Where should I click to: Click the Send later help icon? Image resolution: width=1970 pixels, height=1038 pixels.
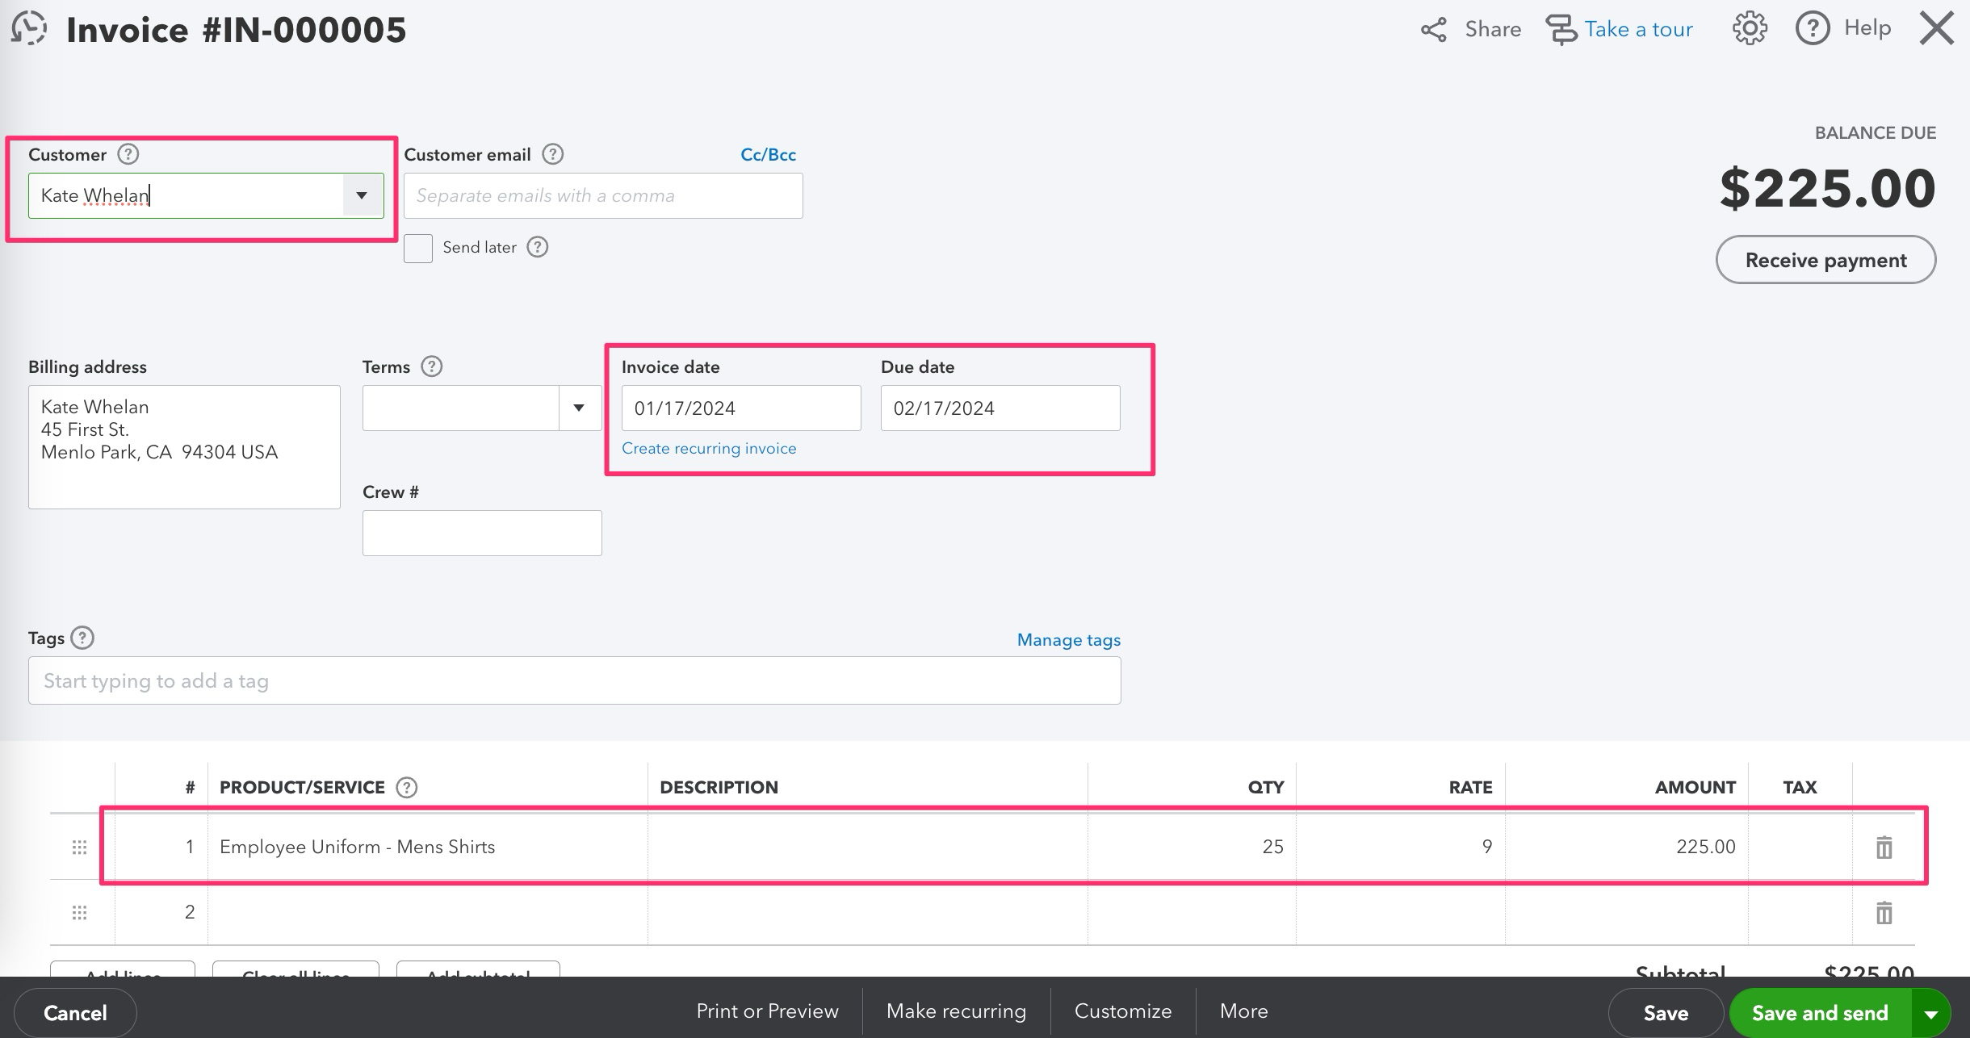point(538,247)
